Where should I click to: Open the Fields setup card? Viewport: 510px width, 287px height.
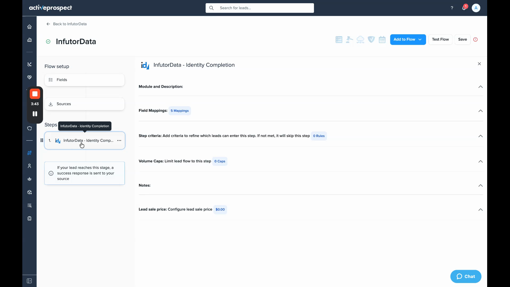[84, 80]
